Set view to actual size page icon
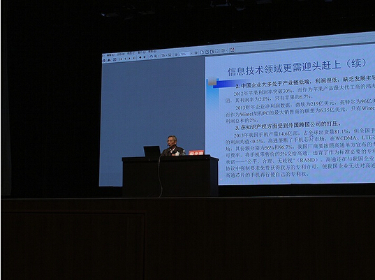Image resolution: width=375 pixels, height=280 pixels. coord(202,52)
